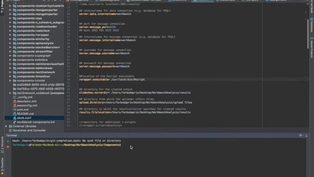
Task: Click the components-restclient module icon
Action: coord(15,30)
